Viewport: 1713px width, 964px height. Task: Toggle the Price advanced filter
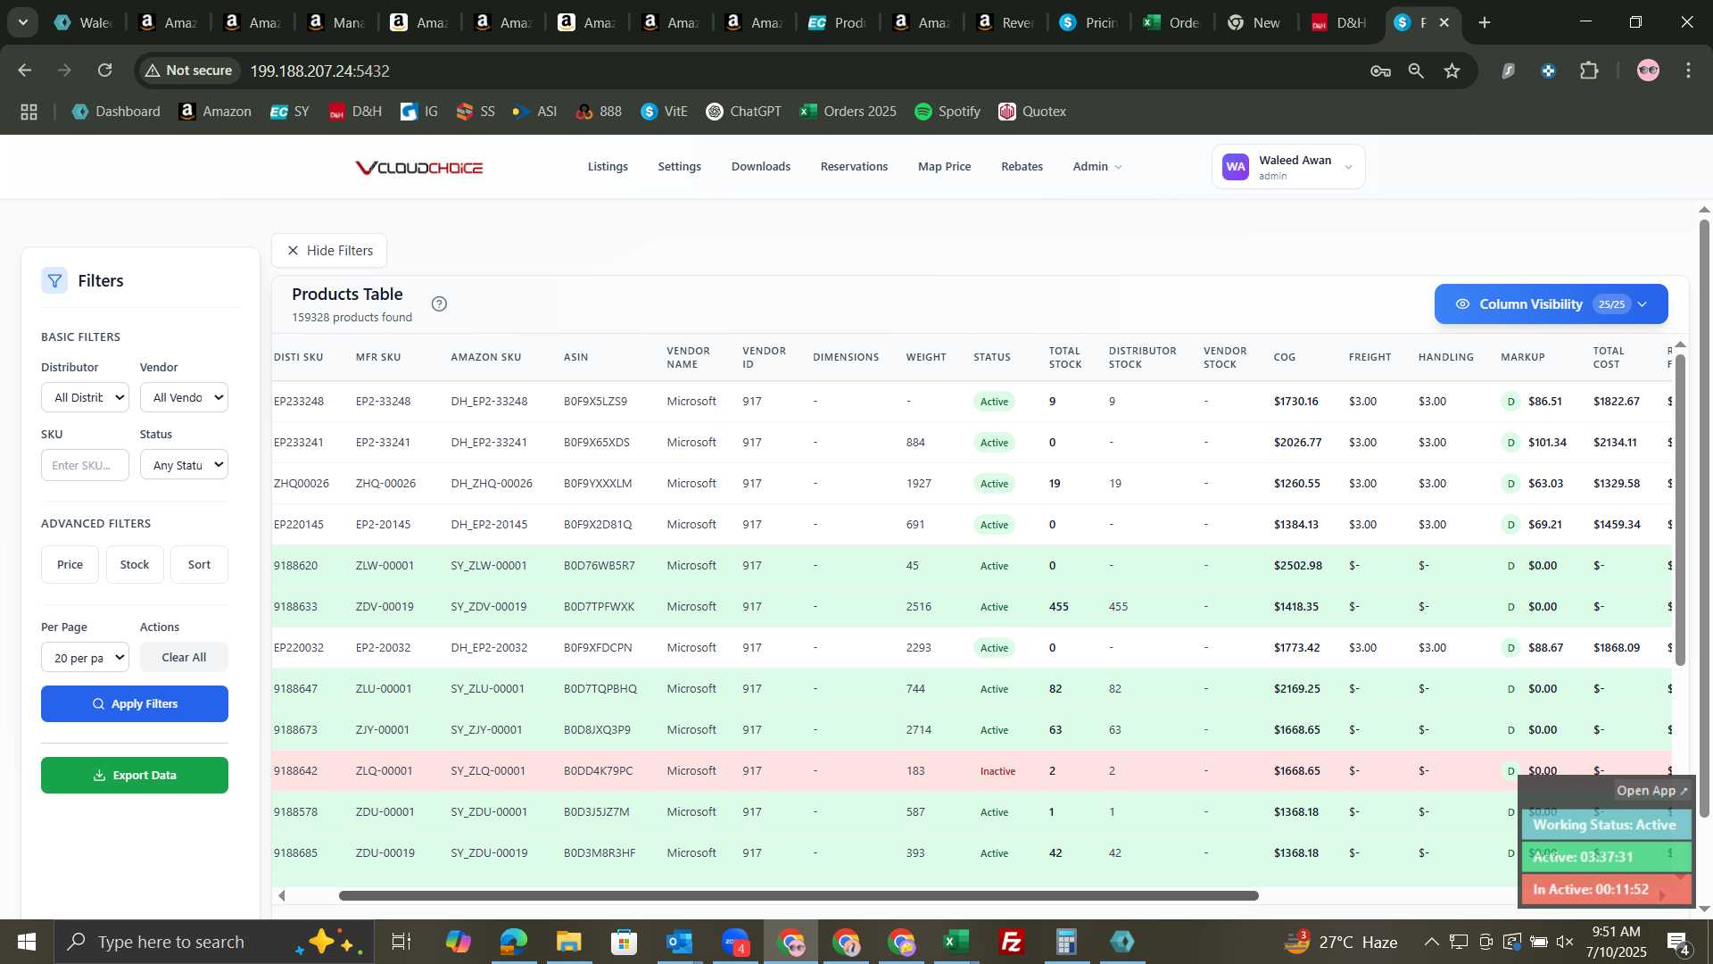click(70, 565)
